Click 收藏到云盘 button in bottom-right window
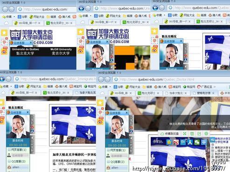This screenshot has width=230, height=172. coord(169,133)
